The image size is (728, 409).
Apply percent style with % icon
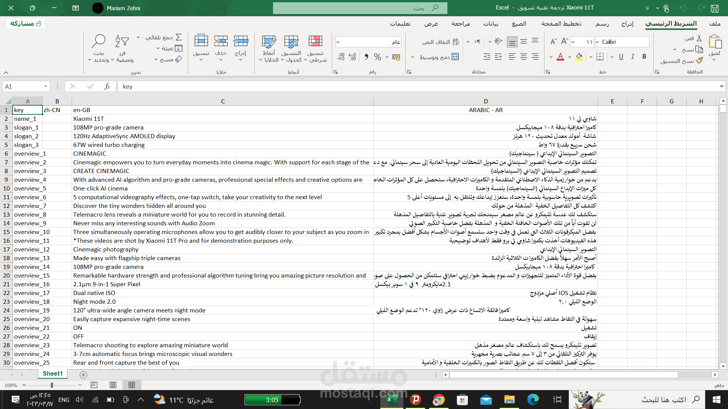[x=377, y=57]
